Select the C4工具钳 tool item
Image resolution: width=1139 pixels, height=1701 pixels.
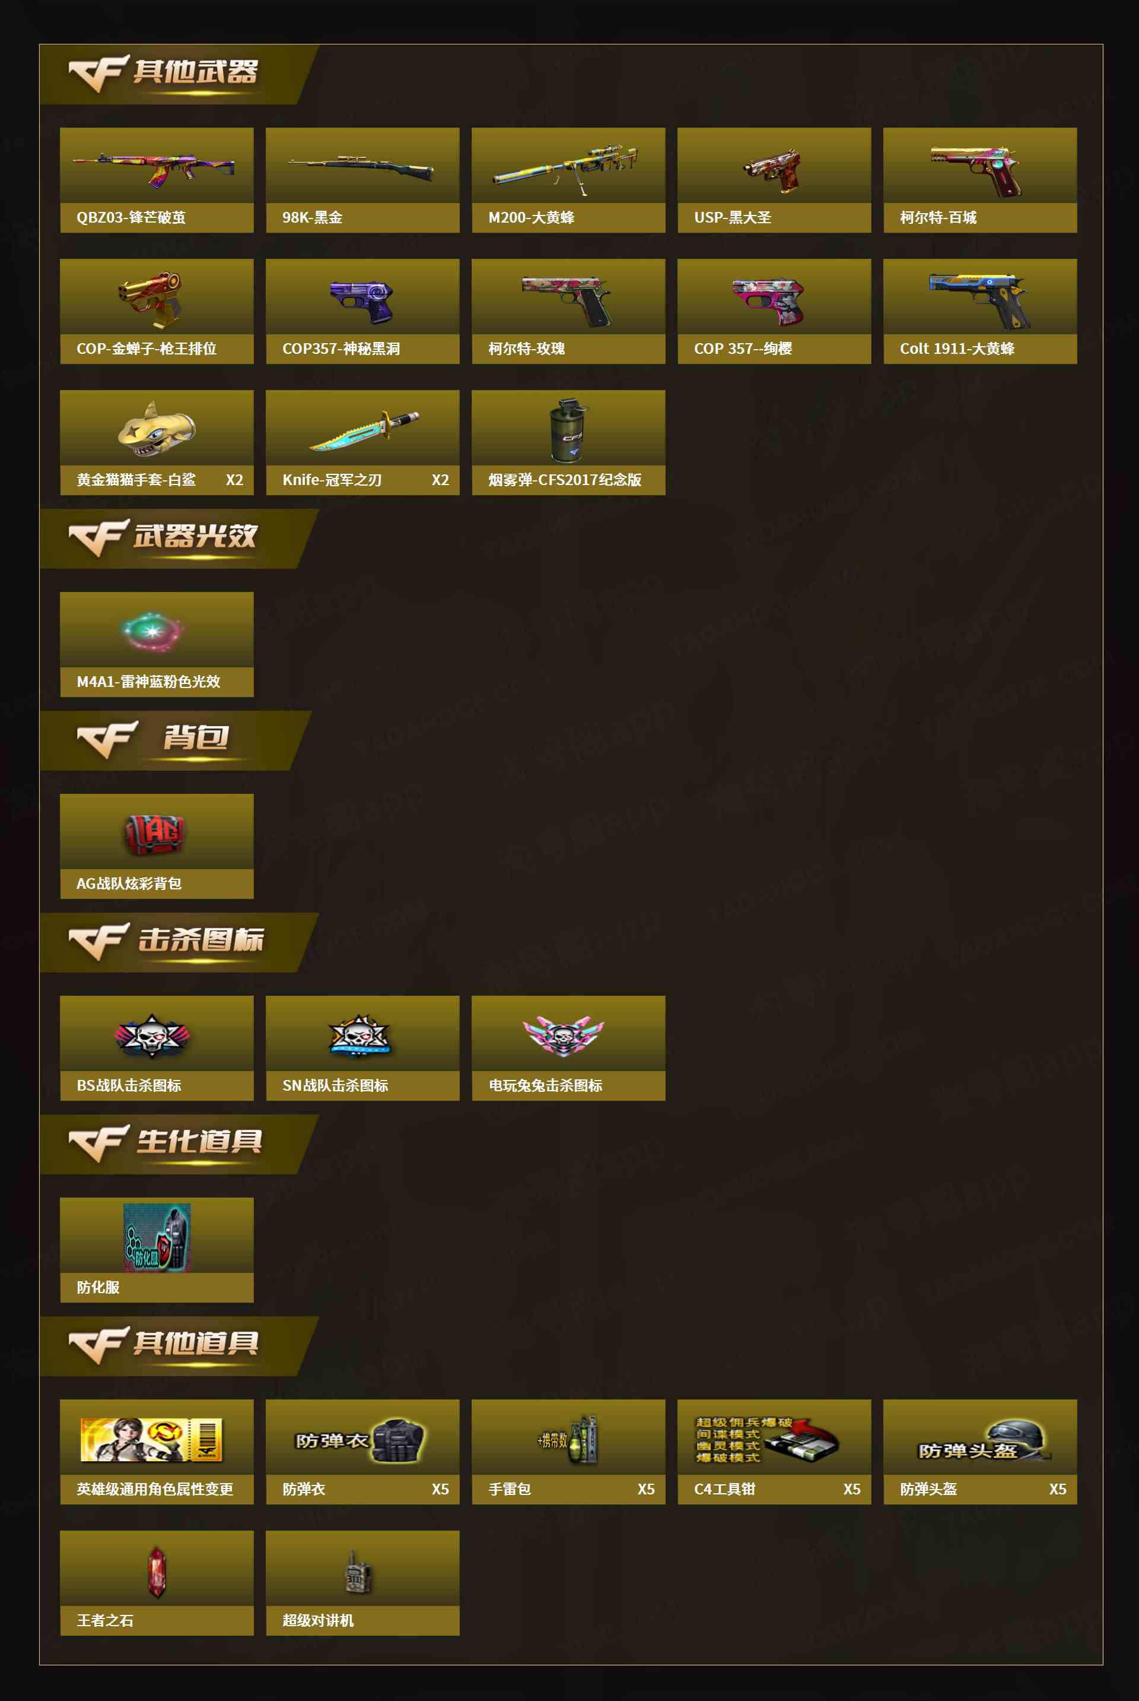pos(766,1439)
